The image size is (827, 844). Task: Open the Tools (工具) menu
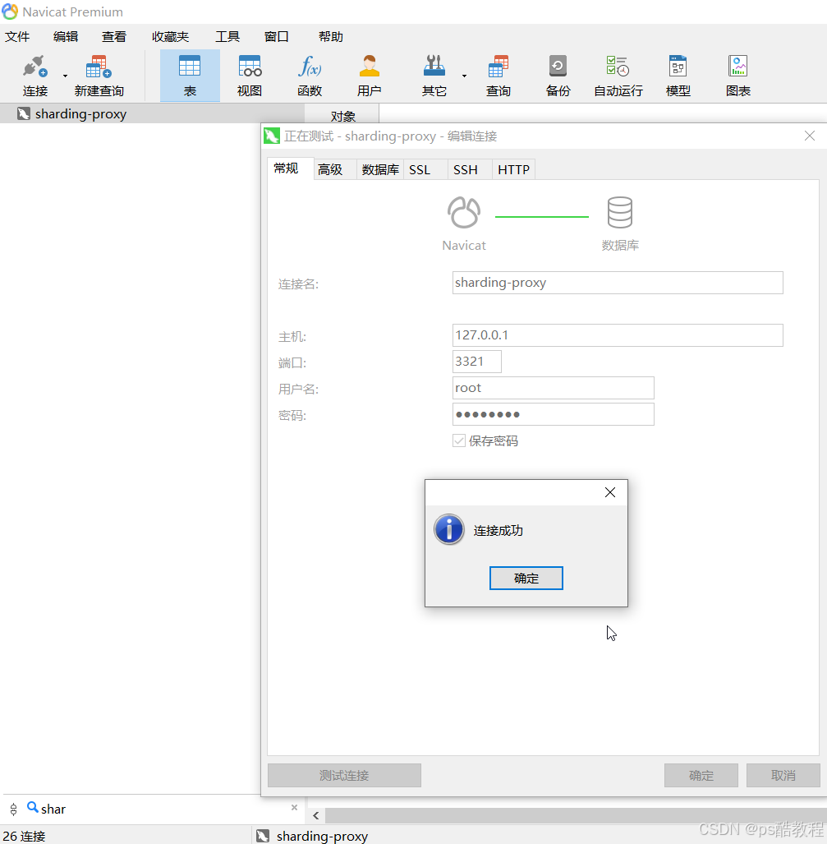pyautogui.click(x=227, y=37)
